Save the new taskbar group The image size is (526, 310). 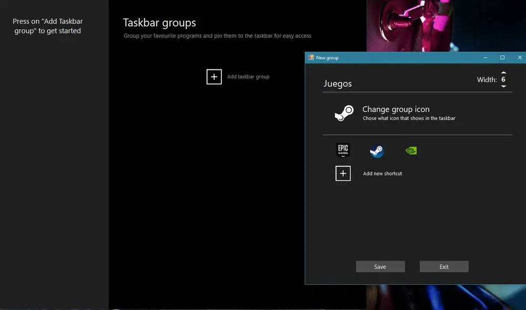pos(380,267)
